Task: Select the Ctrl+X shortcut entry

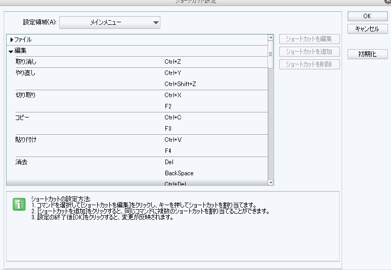Action: pyautogui.click(x=173, y=95)
